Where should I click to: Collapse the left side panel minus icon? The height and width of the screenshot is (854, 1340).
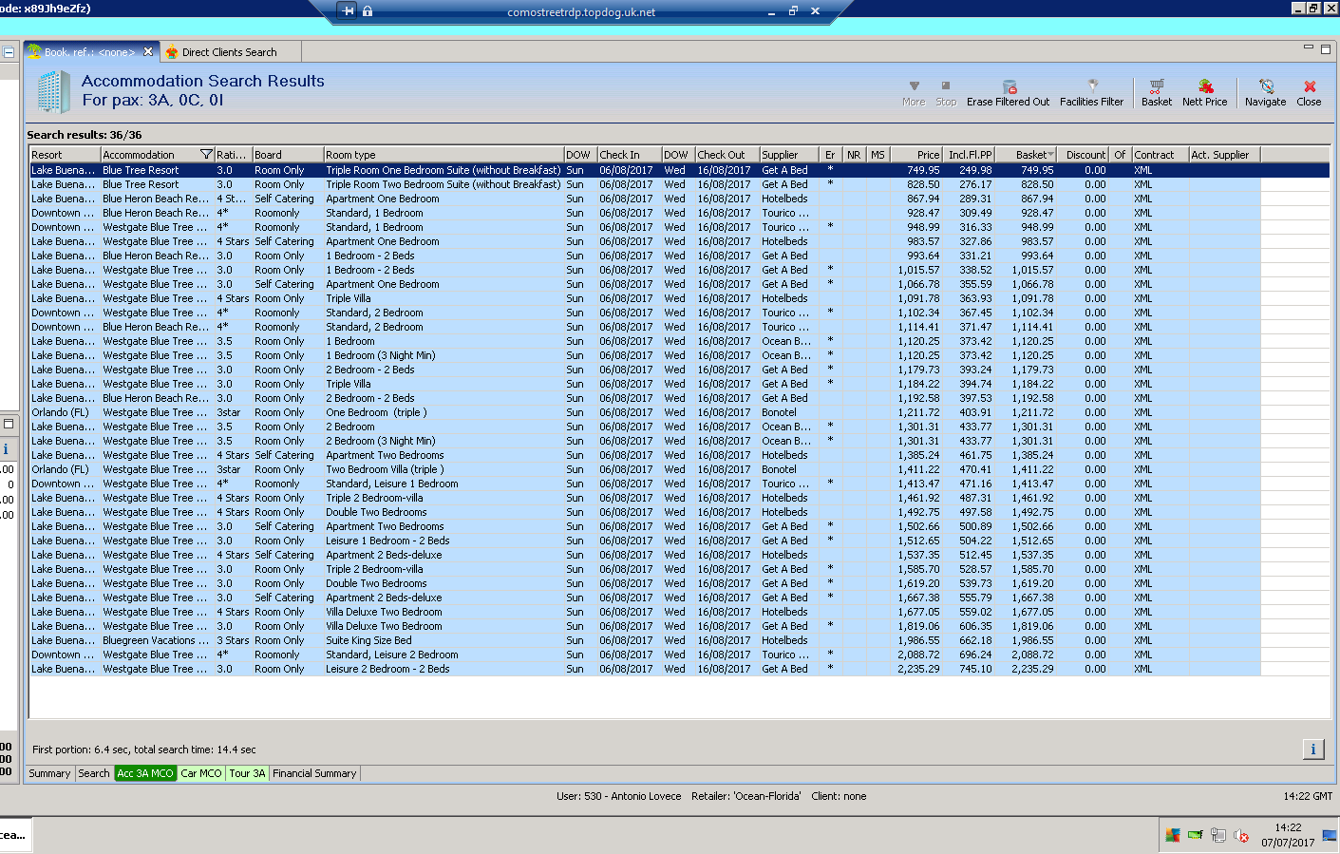[9, 52]
